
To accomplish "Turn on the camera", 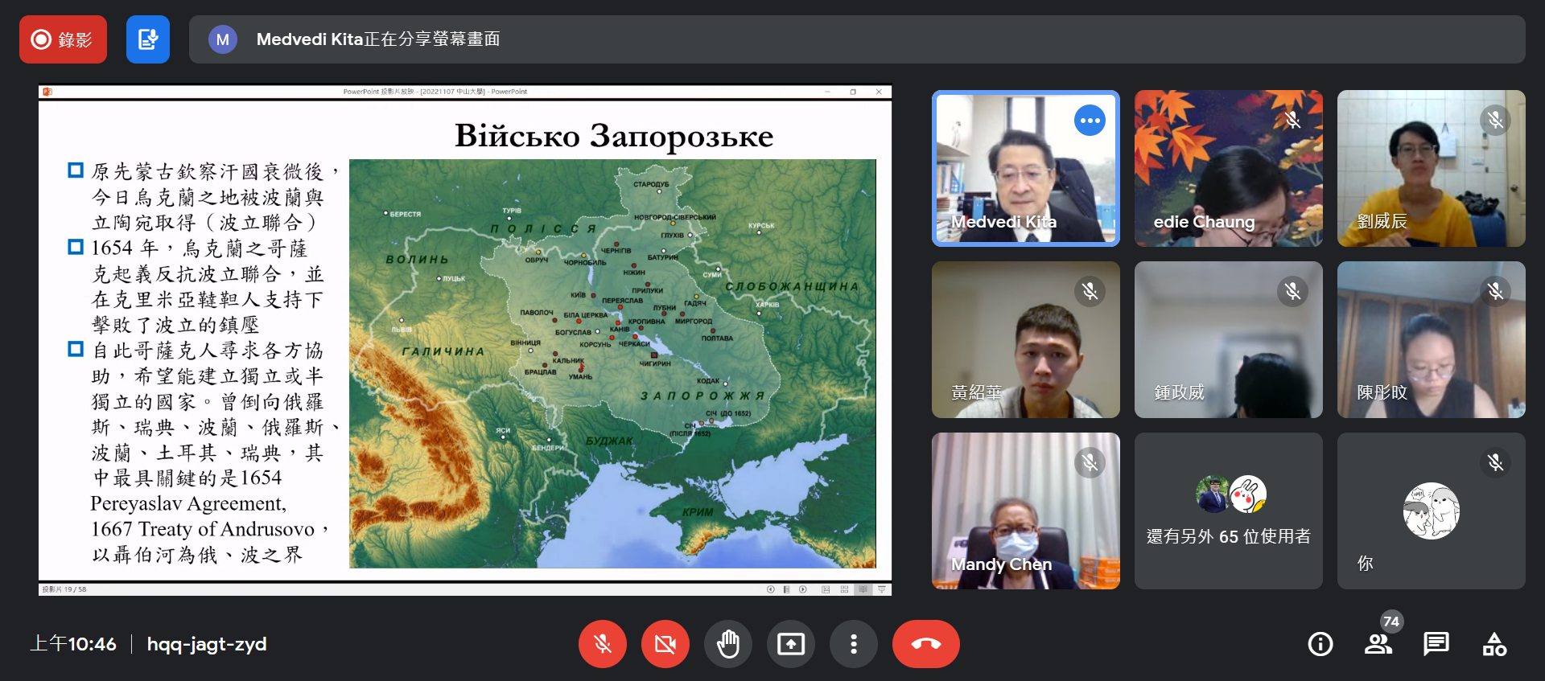I will pos(665,644).
